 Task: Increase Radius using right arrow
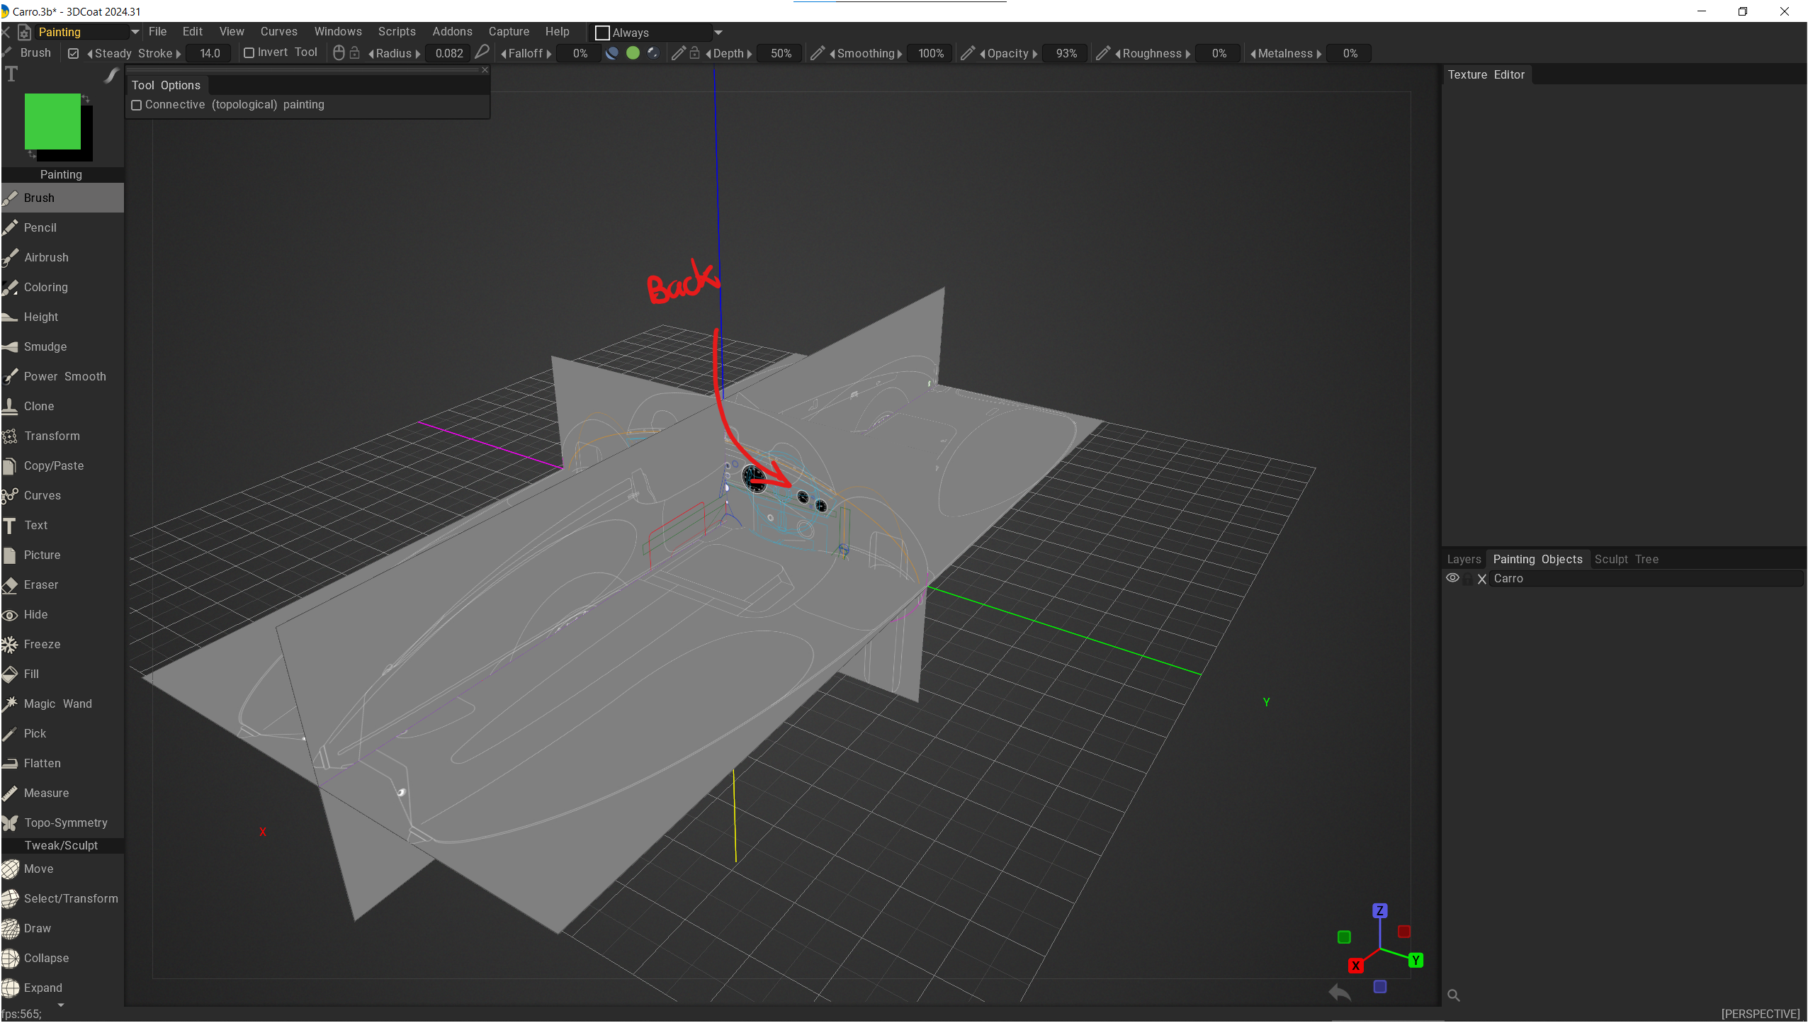pos(418,54)
